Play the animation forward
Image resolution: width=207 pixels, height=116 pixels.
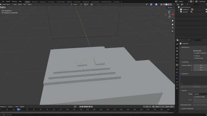pos(87,107)
